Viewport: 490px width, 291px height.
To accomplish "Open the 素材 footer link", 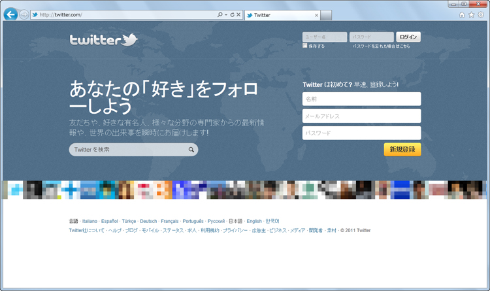I will (x=332, y=230).
